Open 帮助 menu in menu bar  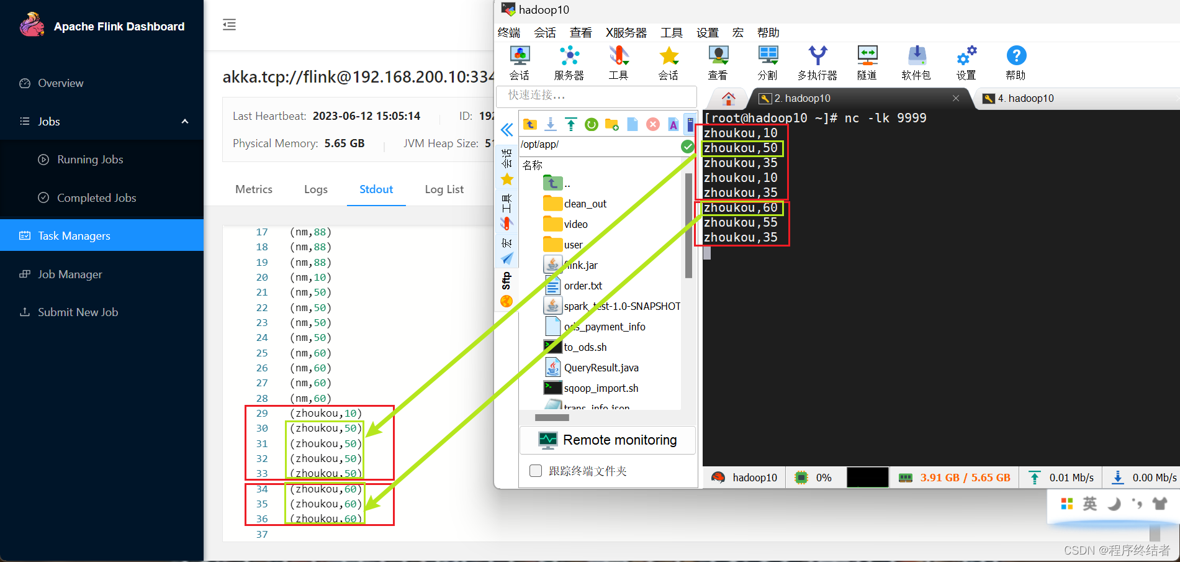click(768, 32)
